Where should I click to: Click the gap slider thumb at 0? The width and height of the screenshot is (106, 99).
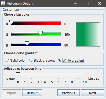pos(18,75)
